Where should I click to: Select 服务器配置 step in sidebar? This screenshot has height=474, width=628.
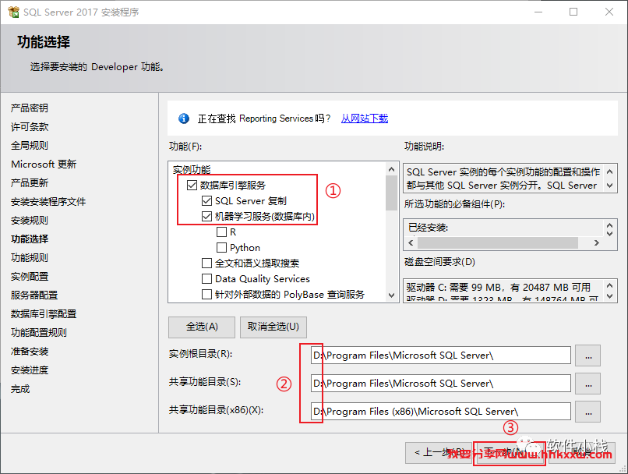point(34,295)
